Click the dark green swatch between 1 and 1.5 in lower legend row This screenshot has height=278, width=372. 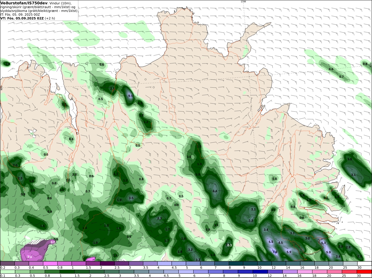pyautogui.click(x=67, y=272)
